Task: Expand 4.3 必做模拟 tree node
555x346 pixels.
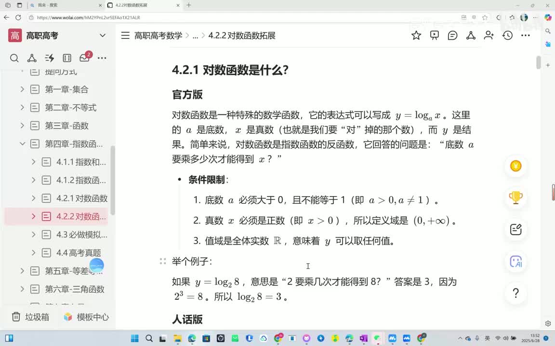Action: click(x=34, y=235)
